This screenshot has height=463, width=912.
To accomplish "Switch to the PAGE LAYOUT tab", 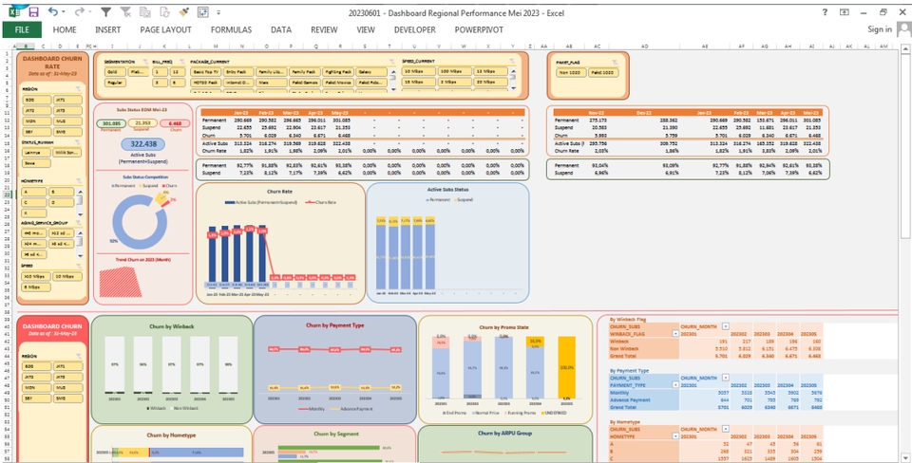I will click(165, 29).
